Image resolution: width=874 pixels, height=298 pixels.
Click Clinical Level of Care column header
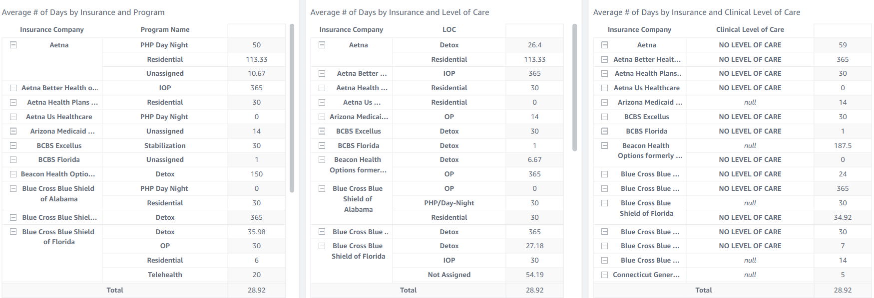[x=750, y=30]
